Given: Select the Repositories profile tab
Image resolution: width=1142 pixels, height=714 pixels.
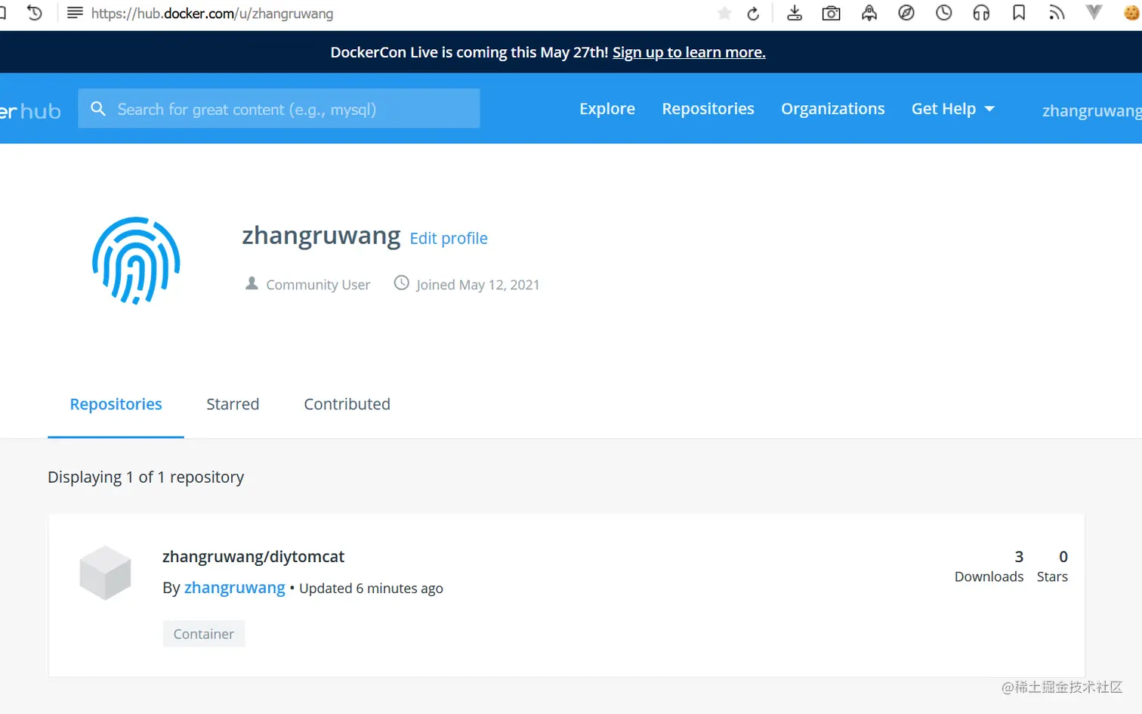Looking at the screenshot, I should (116, 404).
